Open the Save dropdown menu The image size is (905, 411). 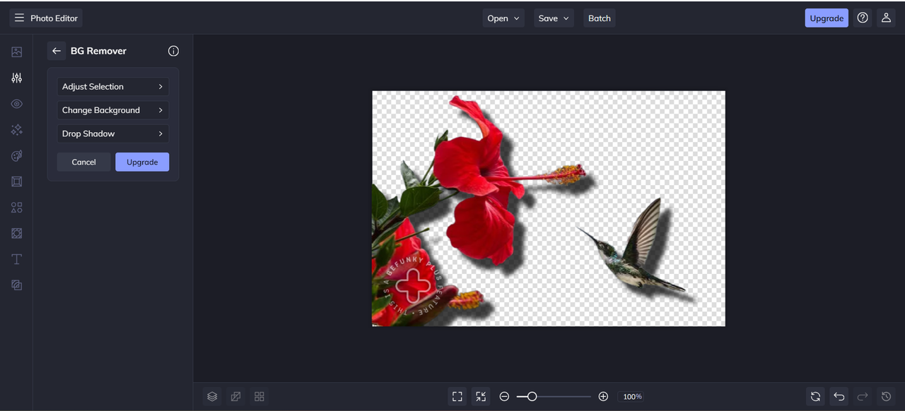pos(554,18)
